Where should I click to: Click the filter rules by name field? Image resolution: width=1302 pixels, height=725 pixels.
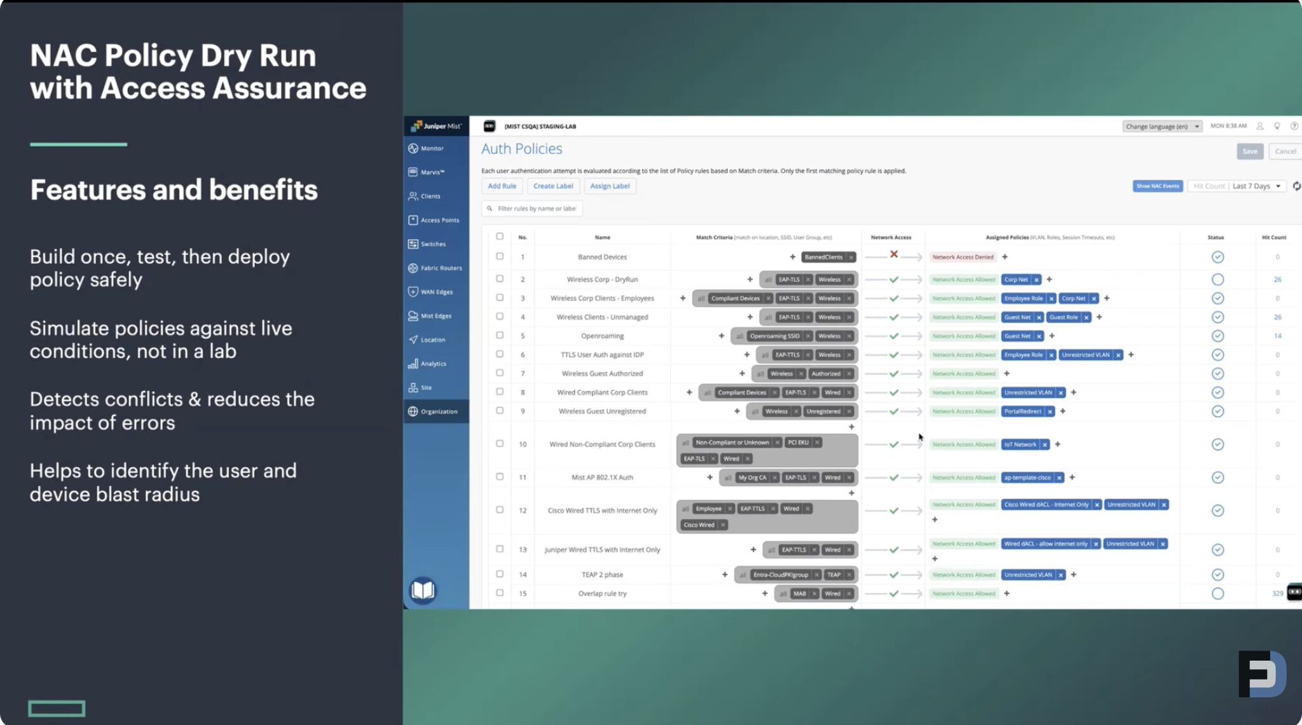(x=532, y=209)
